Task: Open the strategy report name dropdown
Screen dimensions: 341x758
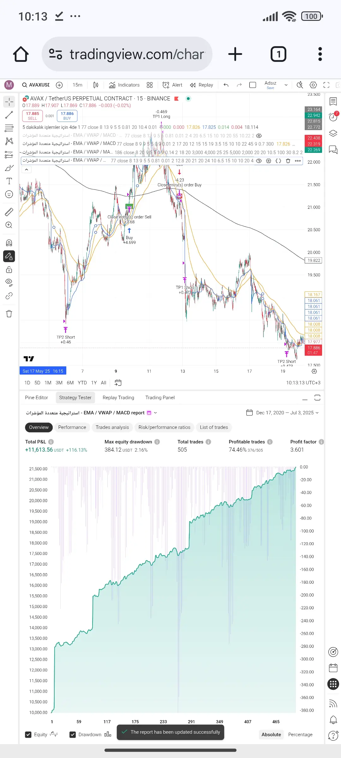Action: 155,413
